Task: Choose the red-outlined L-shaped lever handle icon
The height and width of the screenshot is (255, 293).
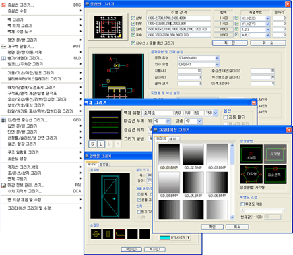Action: (120, 234)
